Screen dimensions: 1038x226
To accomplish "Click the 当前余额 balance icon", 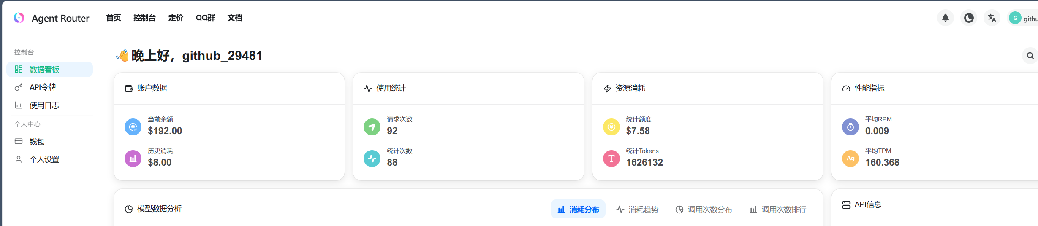I will pos(133,127).
